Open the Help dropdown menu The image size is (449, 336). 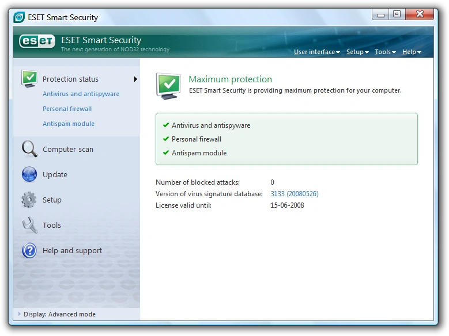tap(412, 52)
